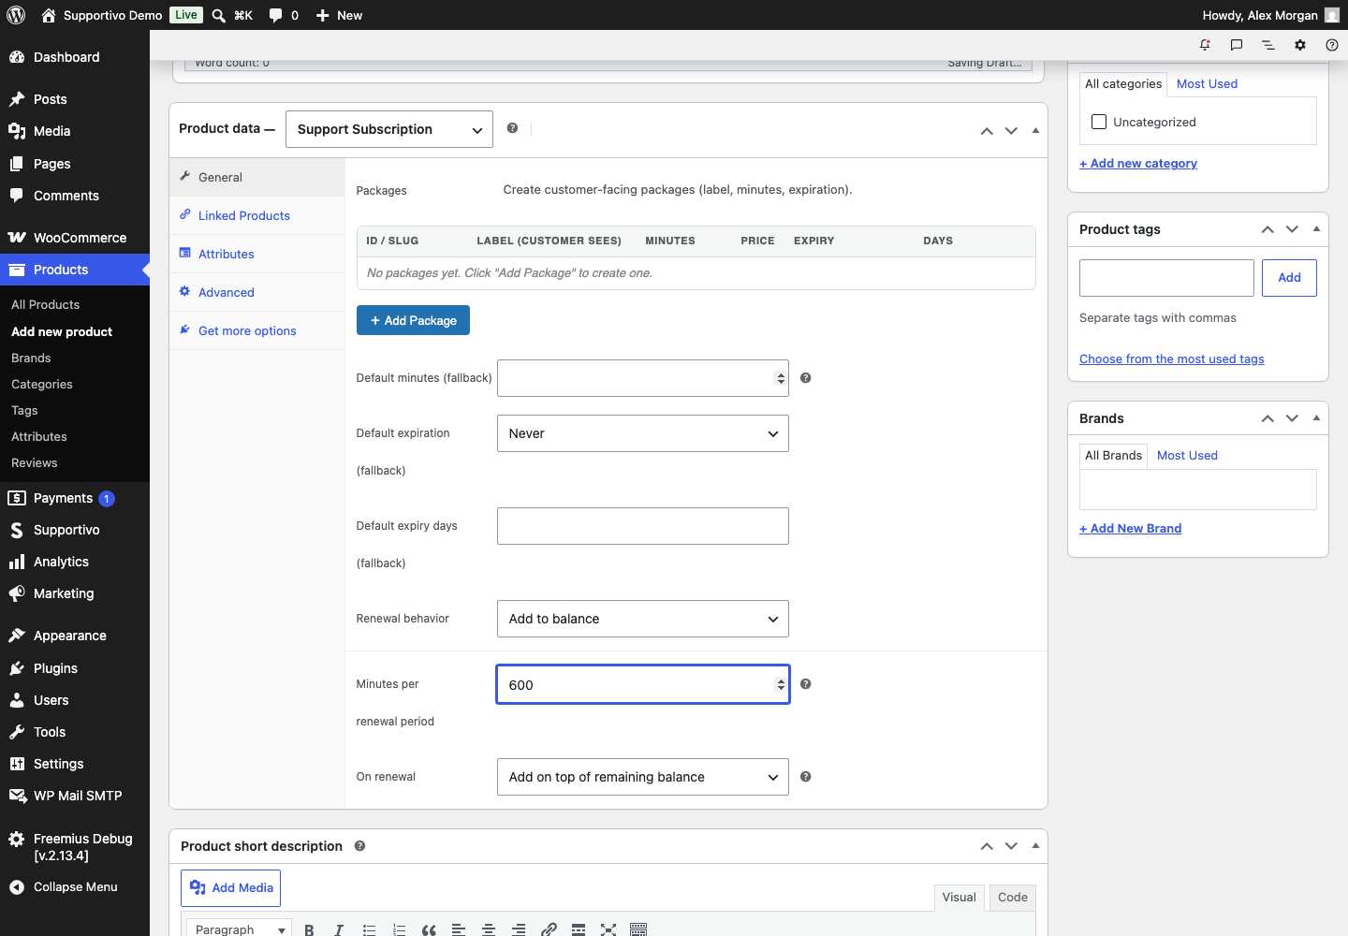This screenshot has width=1348, height=936.
Task: Move Product tags panel down
Action: (1292, 229)
